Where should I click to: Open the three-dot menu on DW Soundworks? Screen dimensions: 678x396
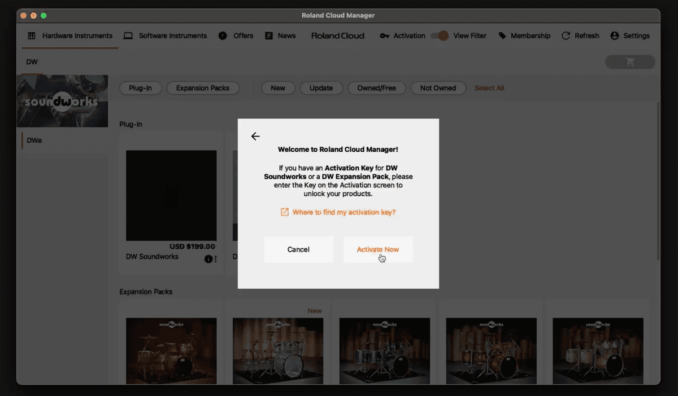tap(215, 259)
